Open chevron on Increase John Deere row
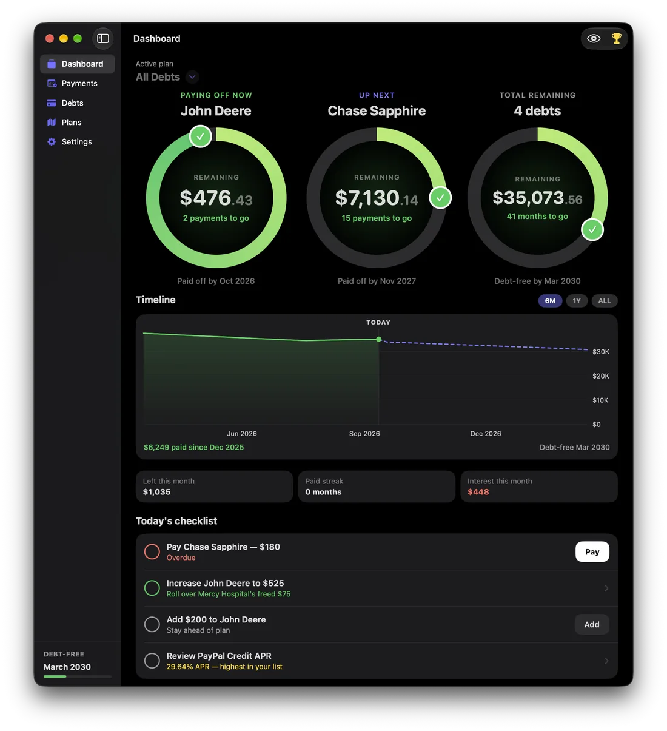The image size is (667, 731). coord(606,588)
